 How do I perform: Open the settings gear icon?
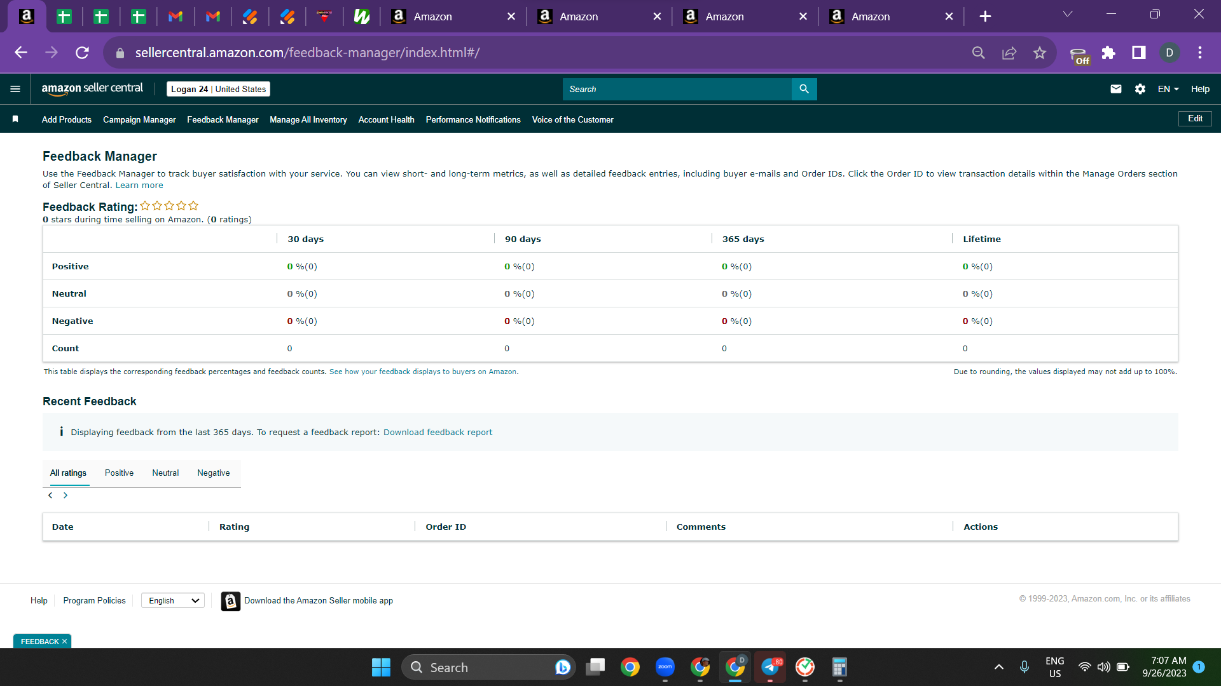coord(1140,89)
